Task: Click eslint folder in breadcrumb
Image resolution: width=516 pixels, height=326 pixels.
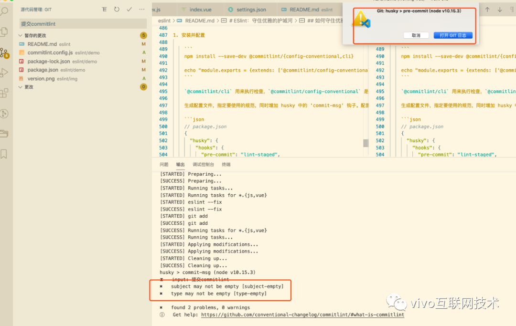Action: (x=164, y=21)
